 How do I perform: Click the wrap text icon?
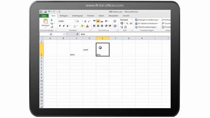pos(115,21)
